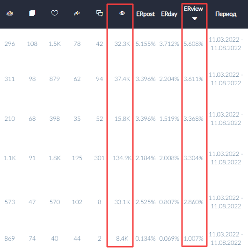Click the ERpost column header

(146, 14)
